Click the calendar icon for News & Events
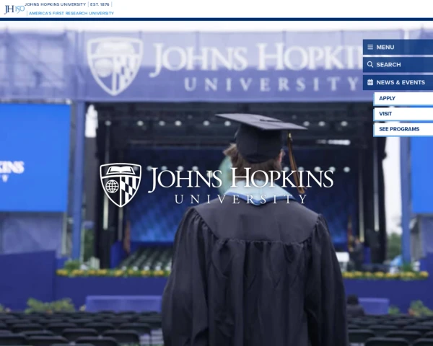Image resolution: width=433 pixels, height=346 pixels. 370,82
